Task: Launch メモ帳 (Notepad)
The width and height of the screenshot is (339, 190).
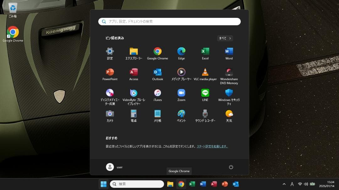Action: 157,115
